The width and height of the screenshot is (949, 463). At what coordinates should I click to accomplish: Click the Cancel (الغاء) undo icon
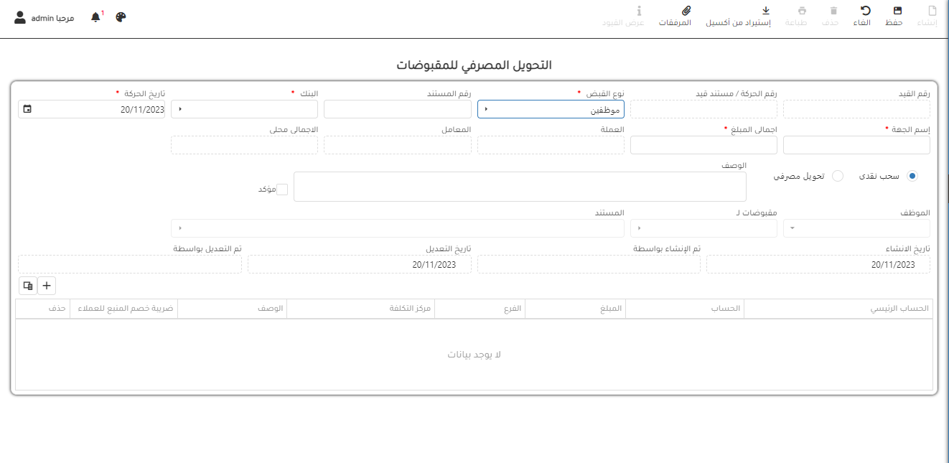[866, 11]
